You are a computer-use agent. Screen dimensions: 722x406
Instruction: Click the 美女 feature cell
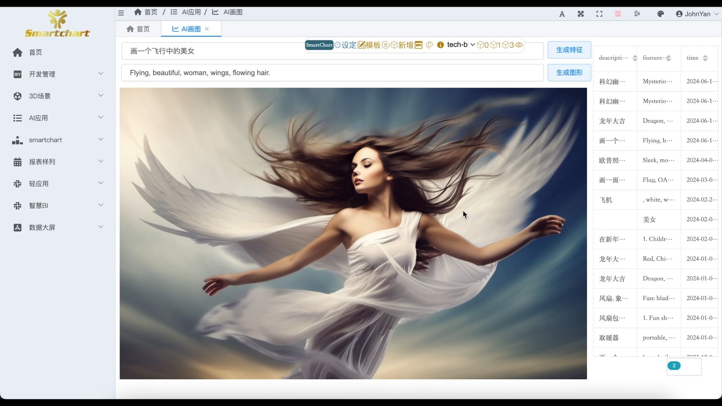click(x=658, y=220)
